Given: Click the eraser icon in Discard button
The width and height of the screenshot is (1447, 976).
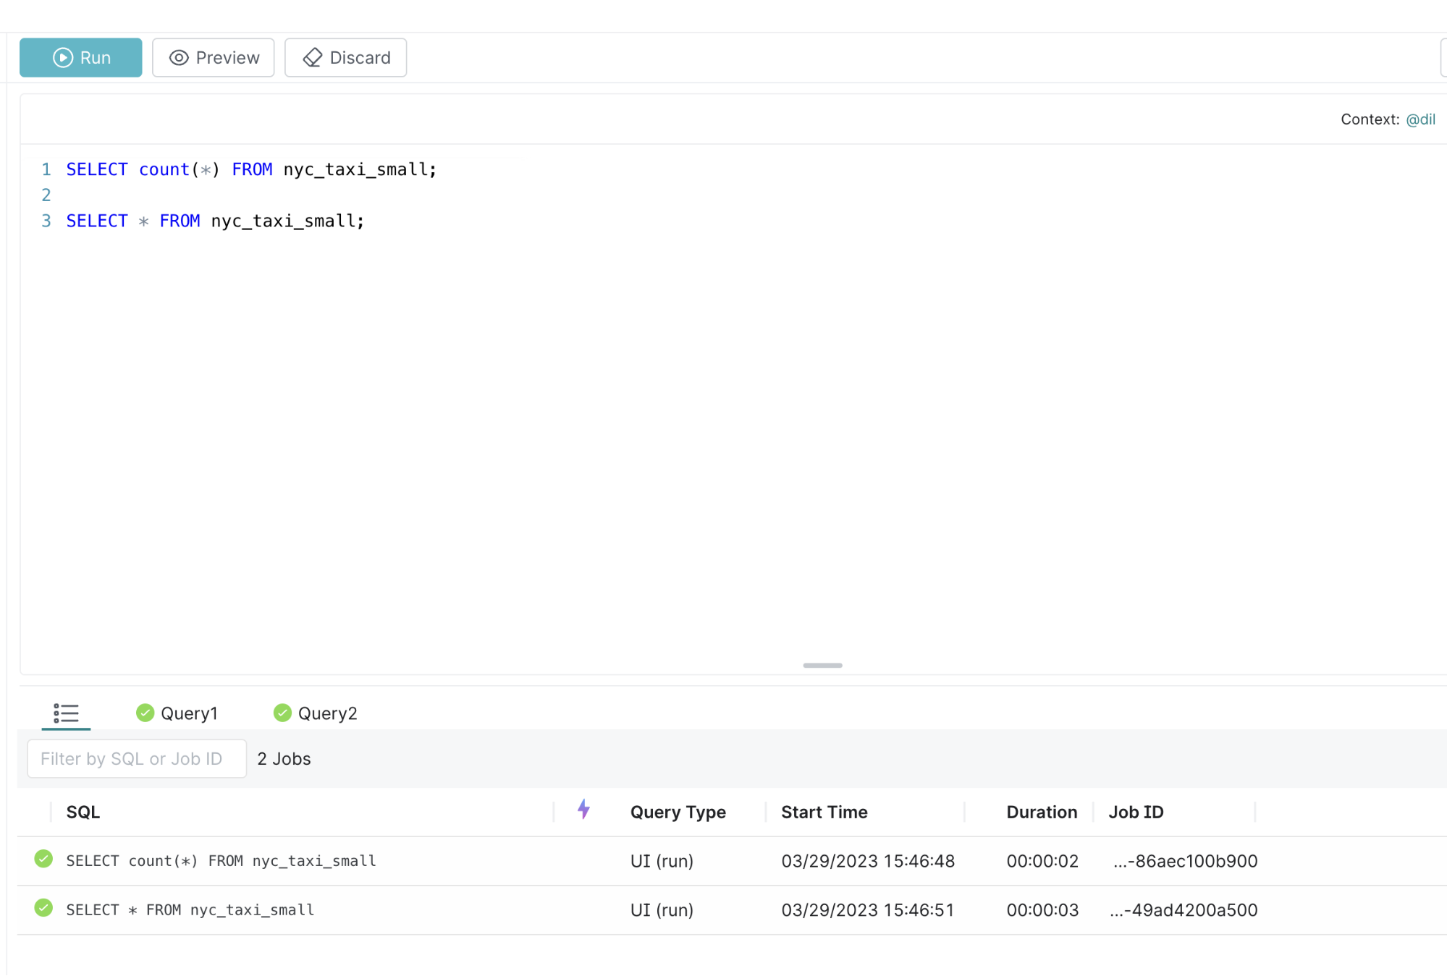Looking at the screenshot, I should 311,57.
